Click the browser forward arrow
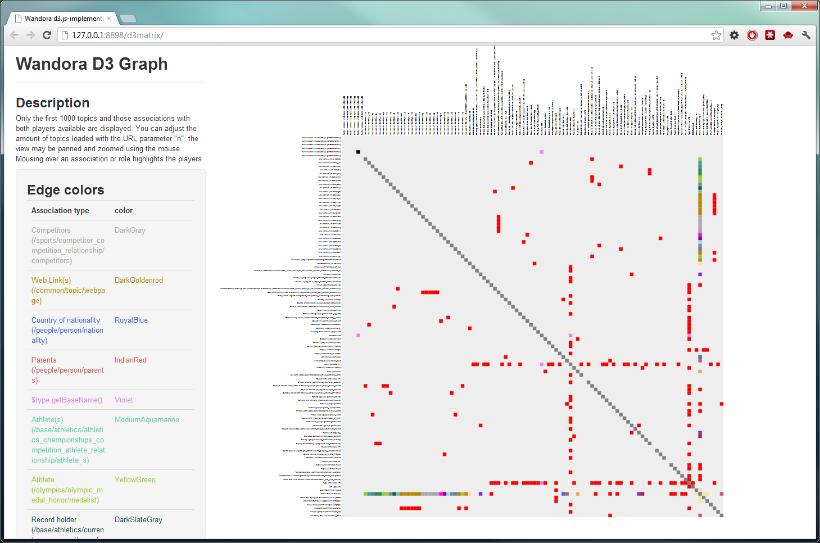Screen dimensions: 820x543 (x=31, y=35)
